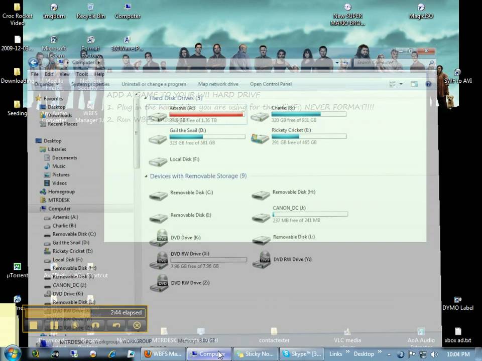Go back with the Explorer back arrow
Screen dimensions: 482x361
point(33,63)
